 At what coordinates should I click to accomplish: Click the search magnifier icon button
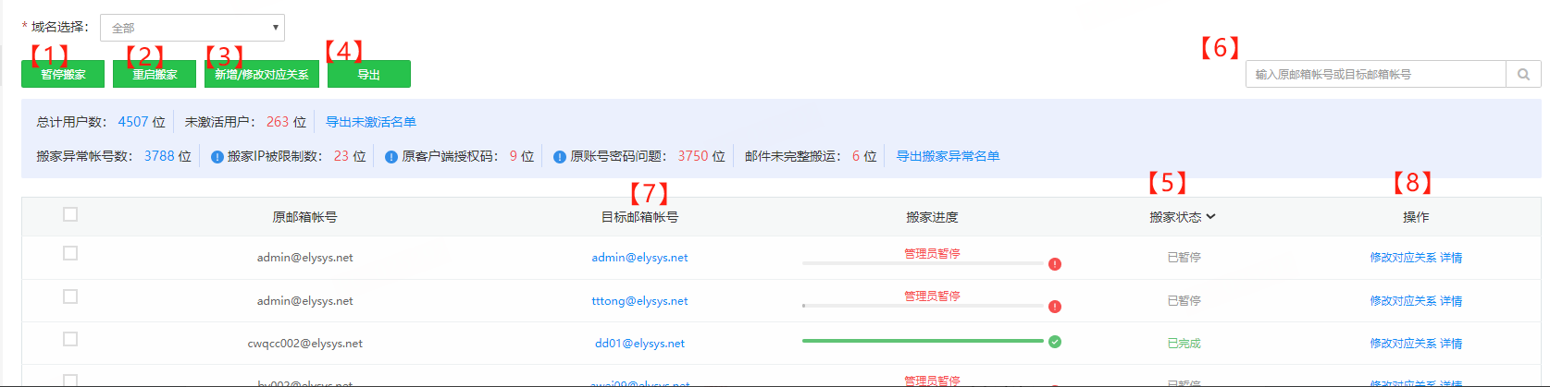tap(1523, 74)
